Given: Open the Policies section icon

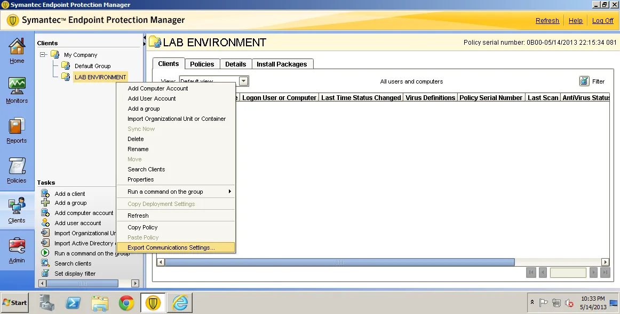Looking at the screenshot, I should click(x=17, y=166).
